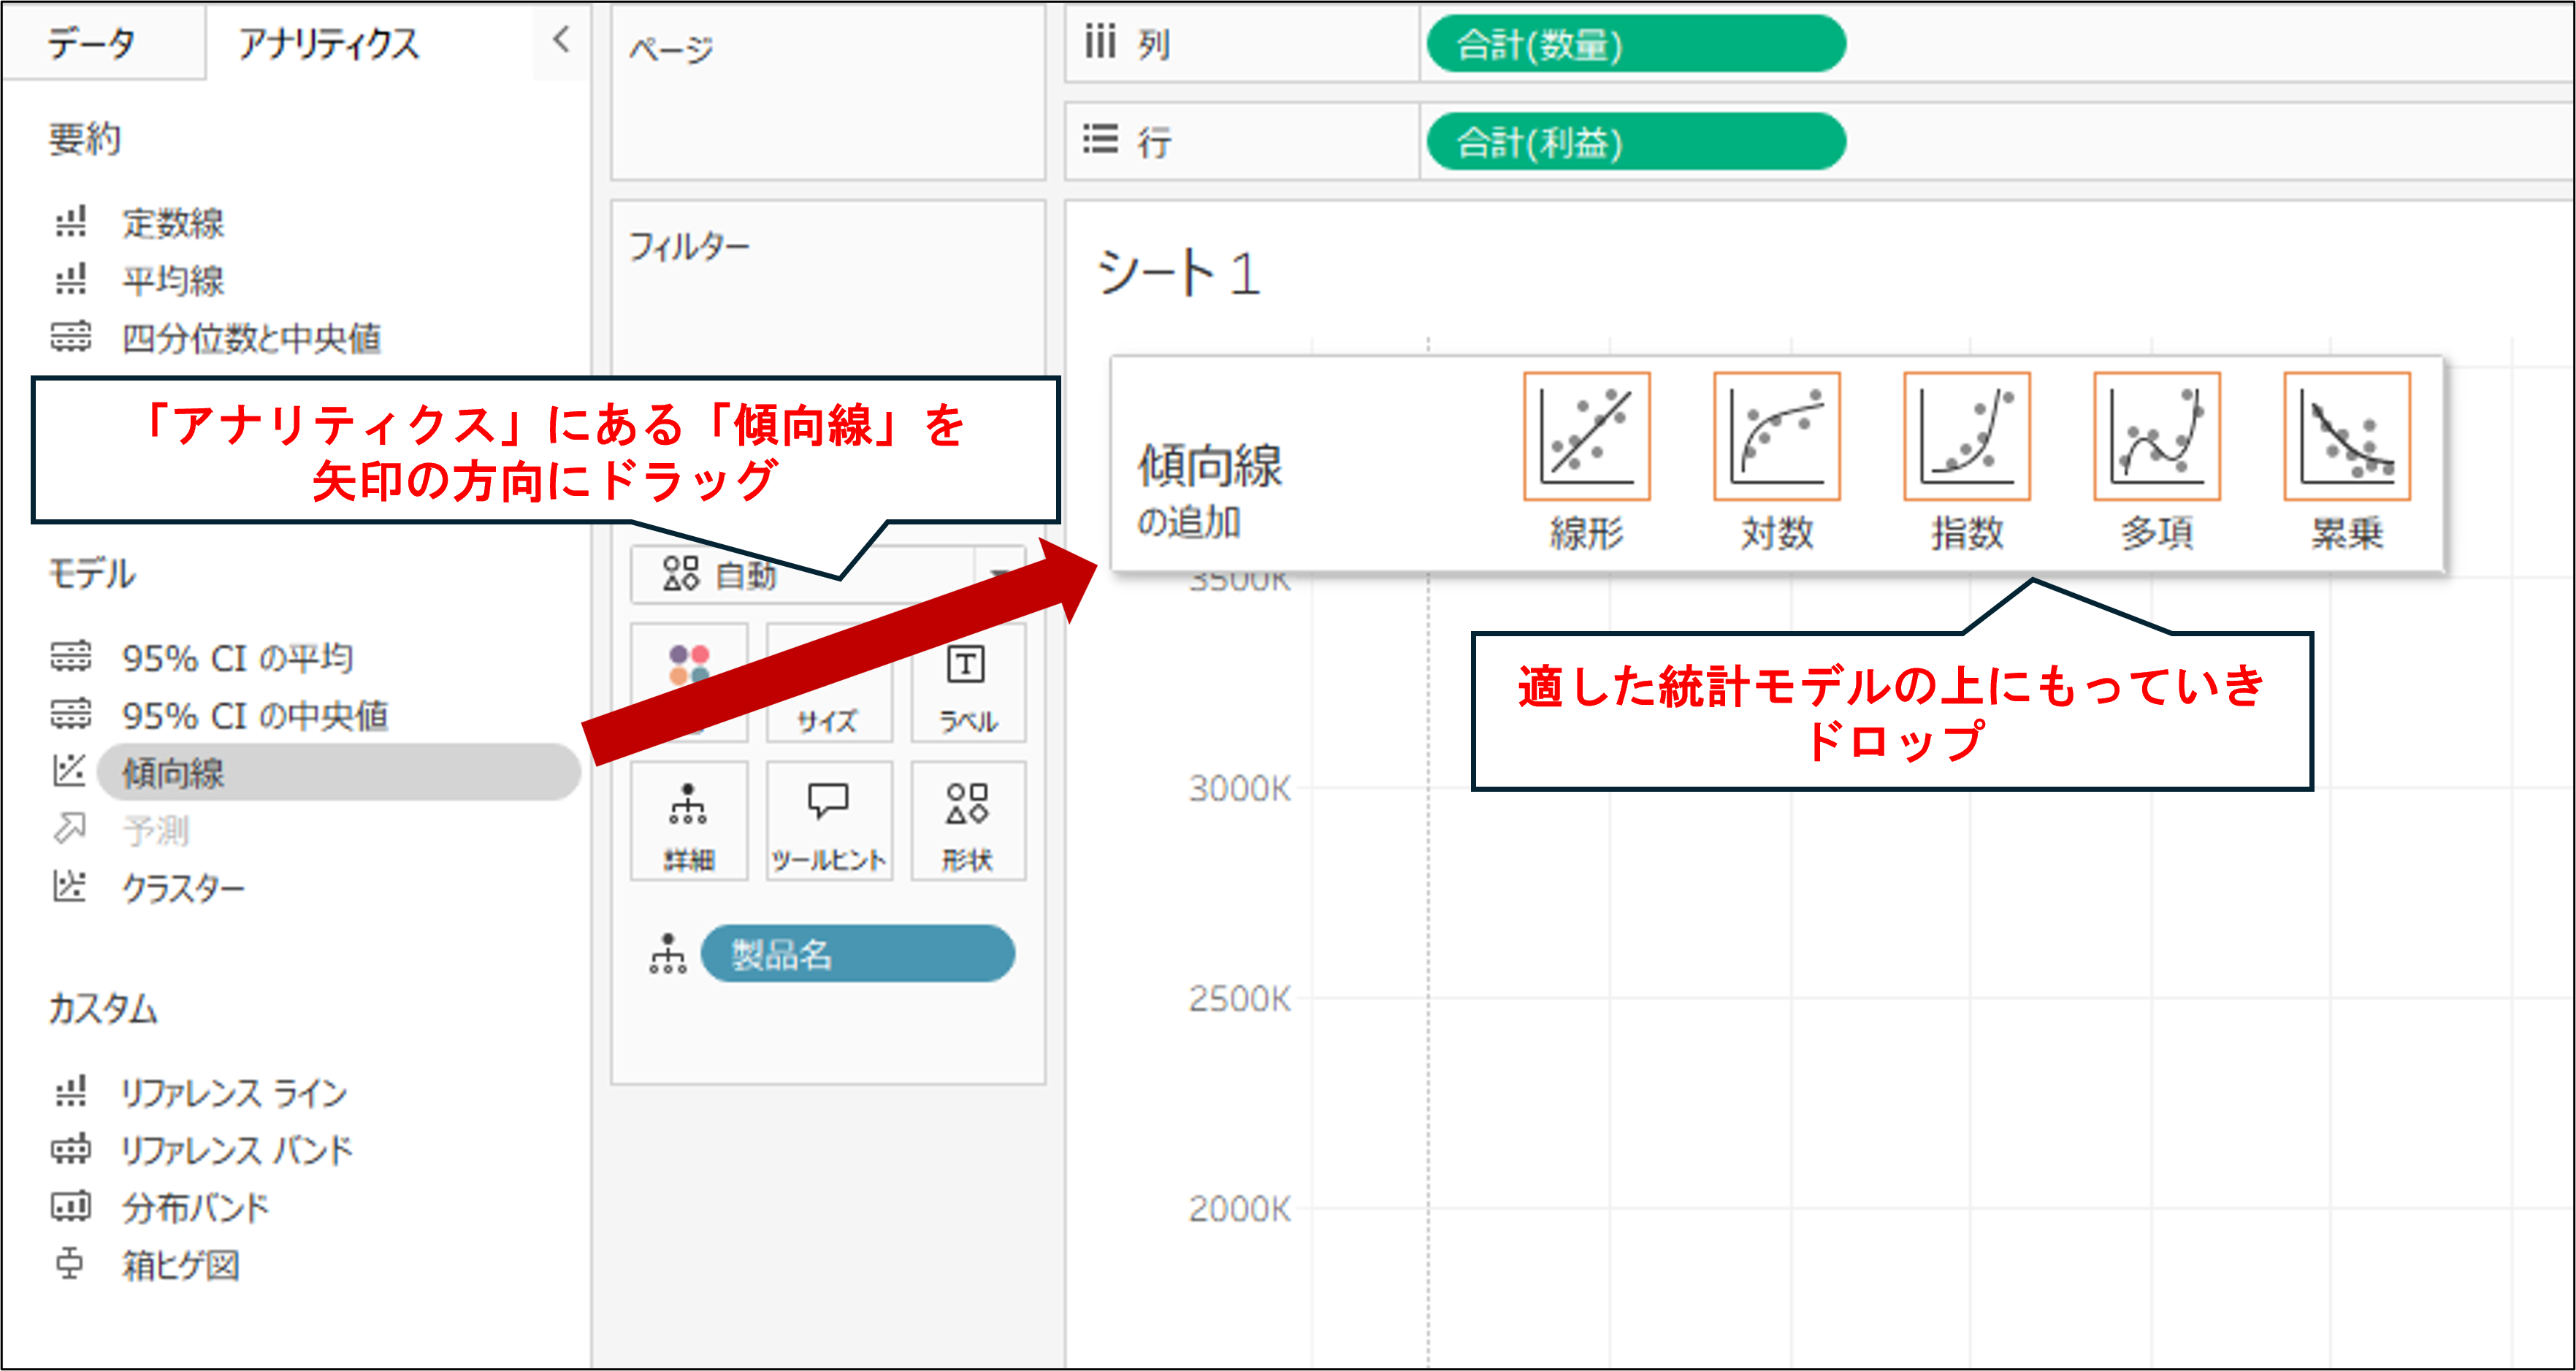Click the 製品名 detail pill
The width and height of the screenshot is (2576, 1371).
[x=857, y=954]
